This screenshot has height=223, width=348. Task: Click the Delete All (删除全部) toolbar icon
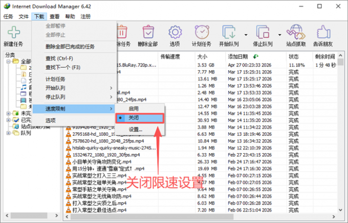tap(148, 32)
